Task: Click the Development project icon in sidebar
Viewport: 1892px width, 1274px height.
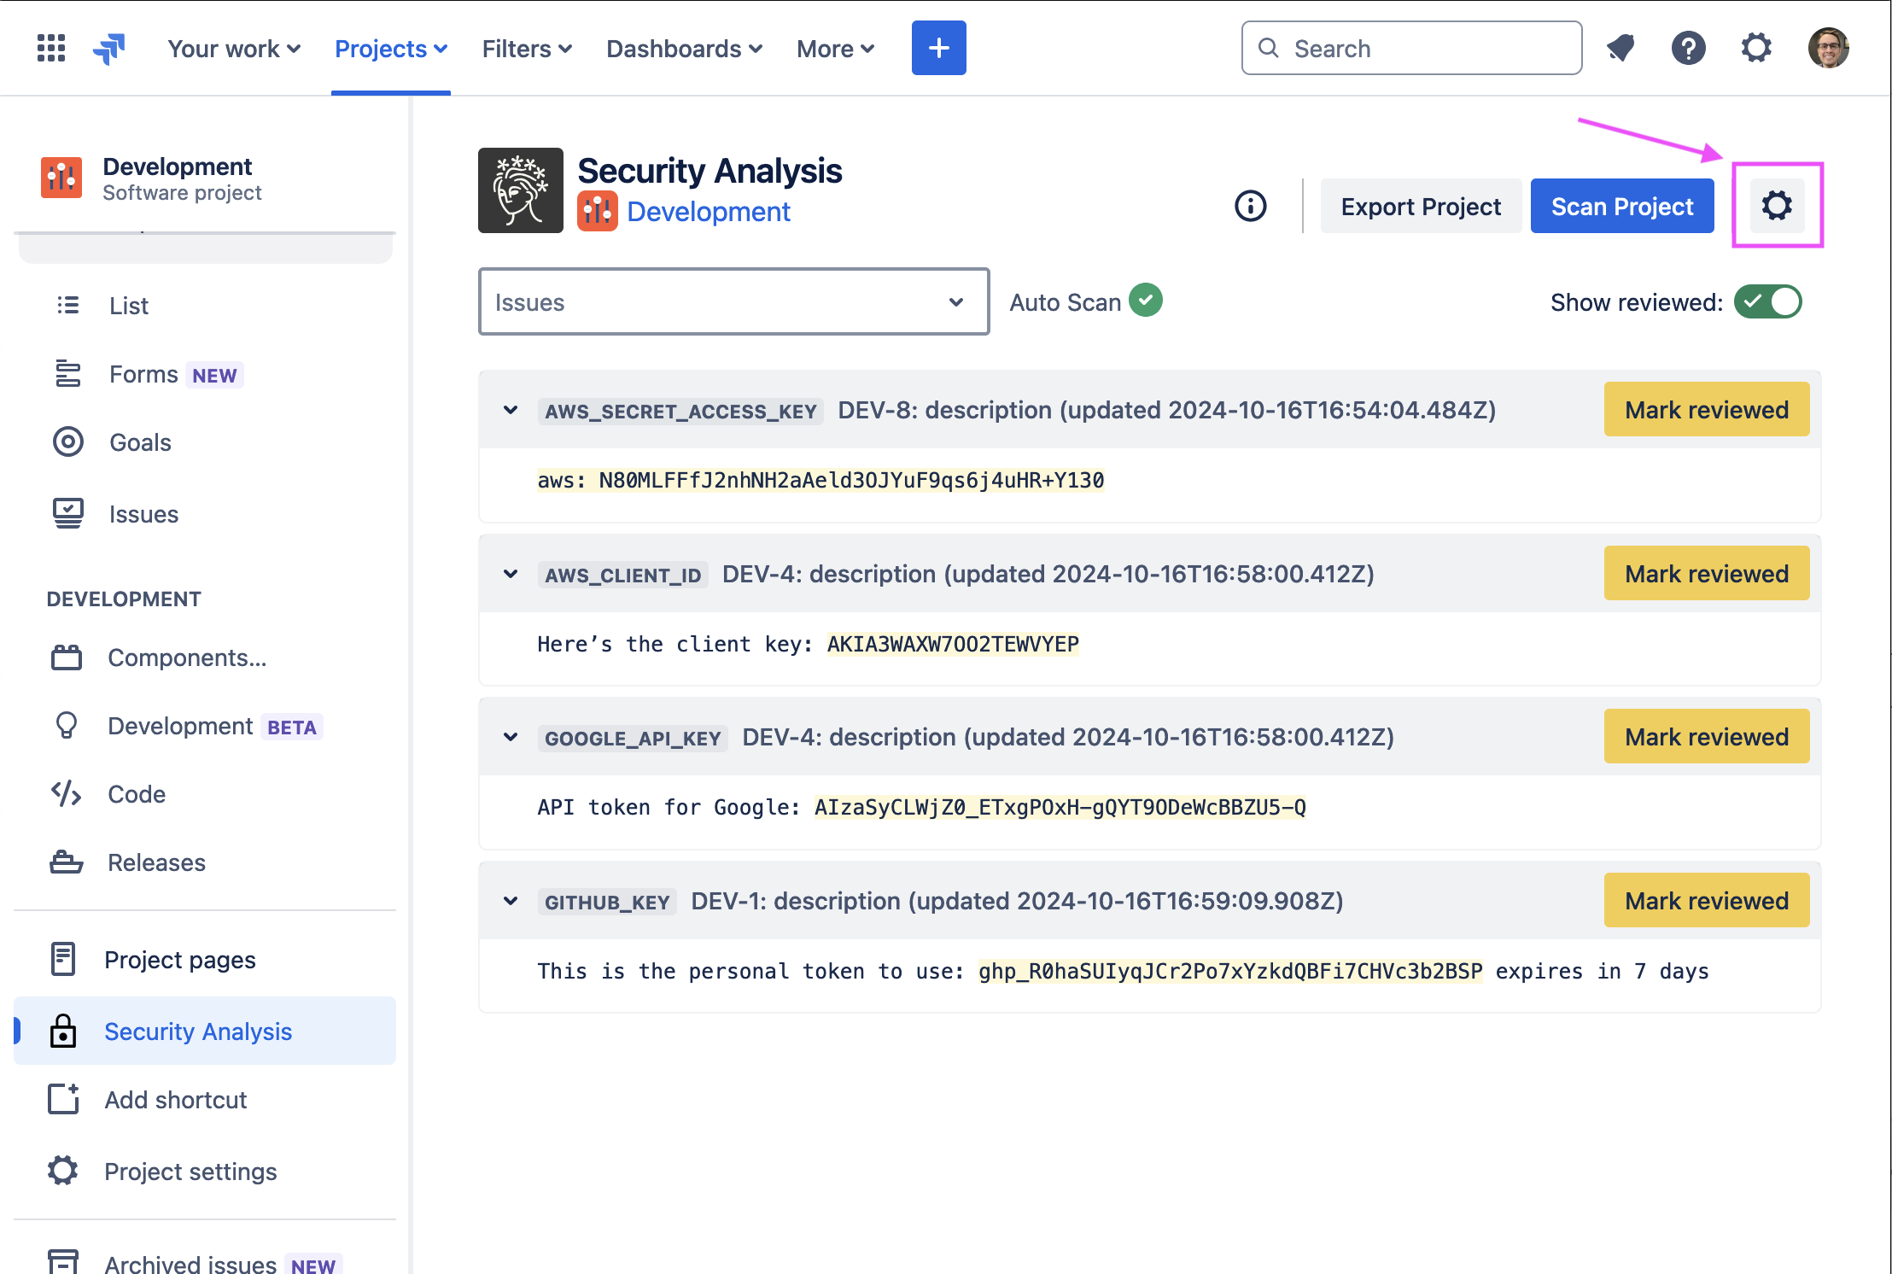Action: (x=61, y=178)
